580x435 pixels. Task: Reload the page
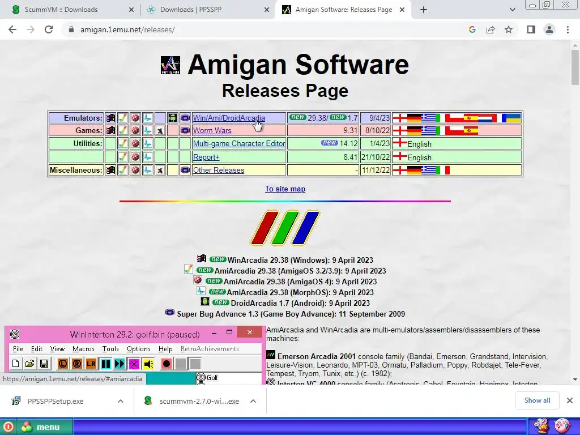(49, 29)
